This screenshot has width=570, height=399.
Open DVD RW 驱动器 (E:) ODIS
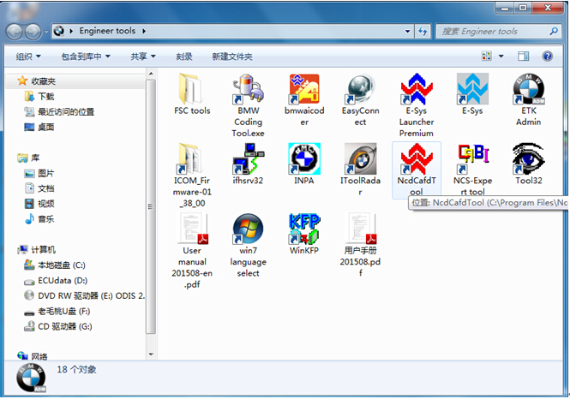click(84, 296)
